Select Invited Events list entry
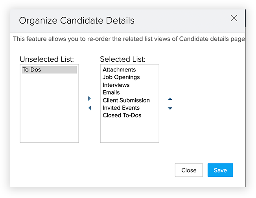 121,108
